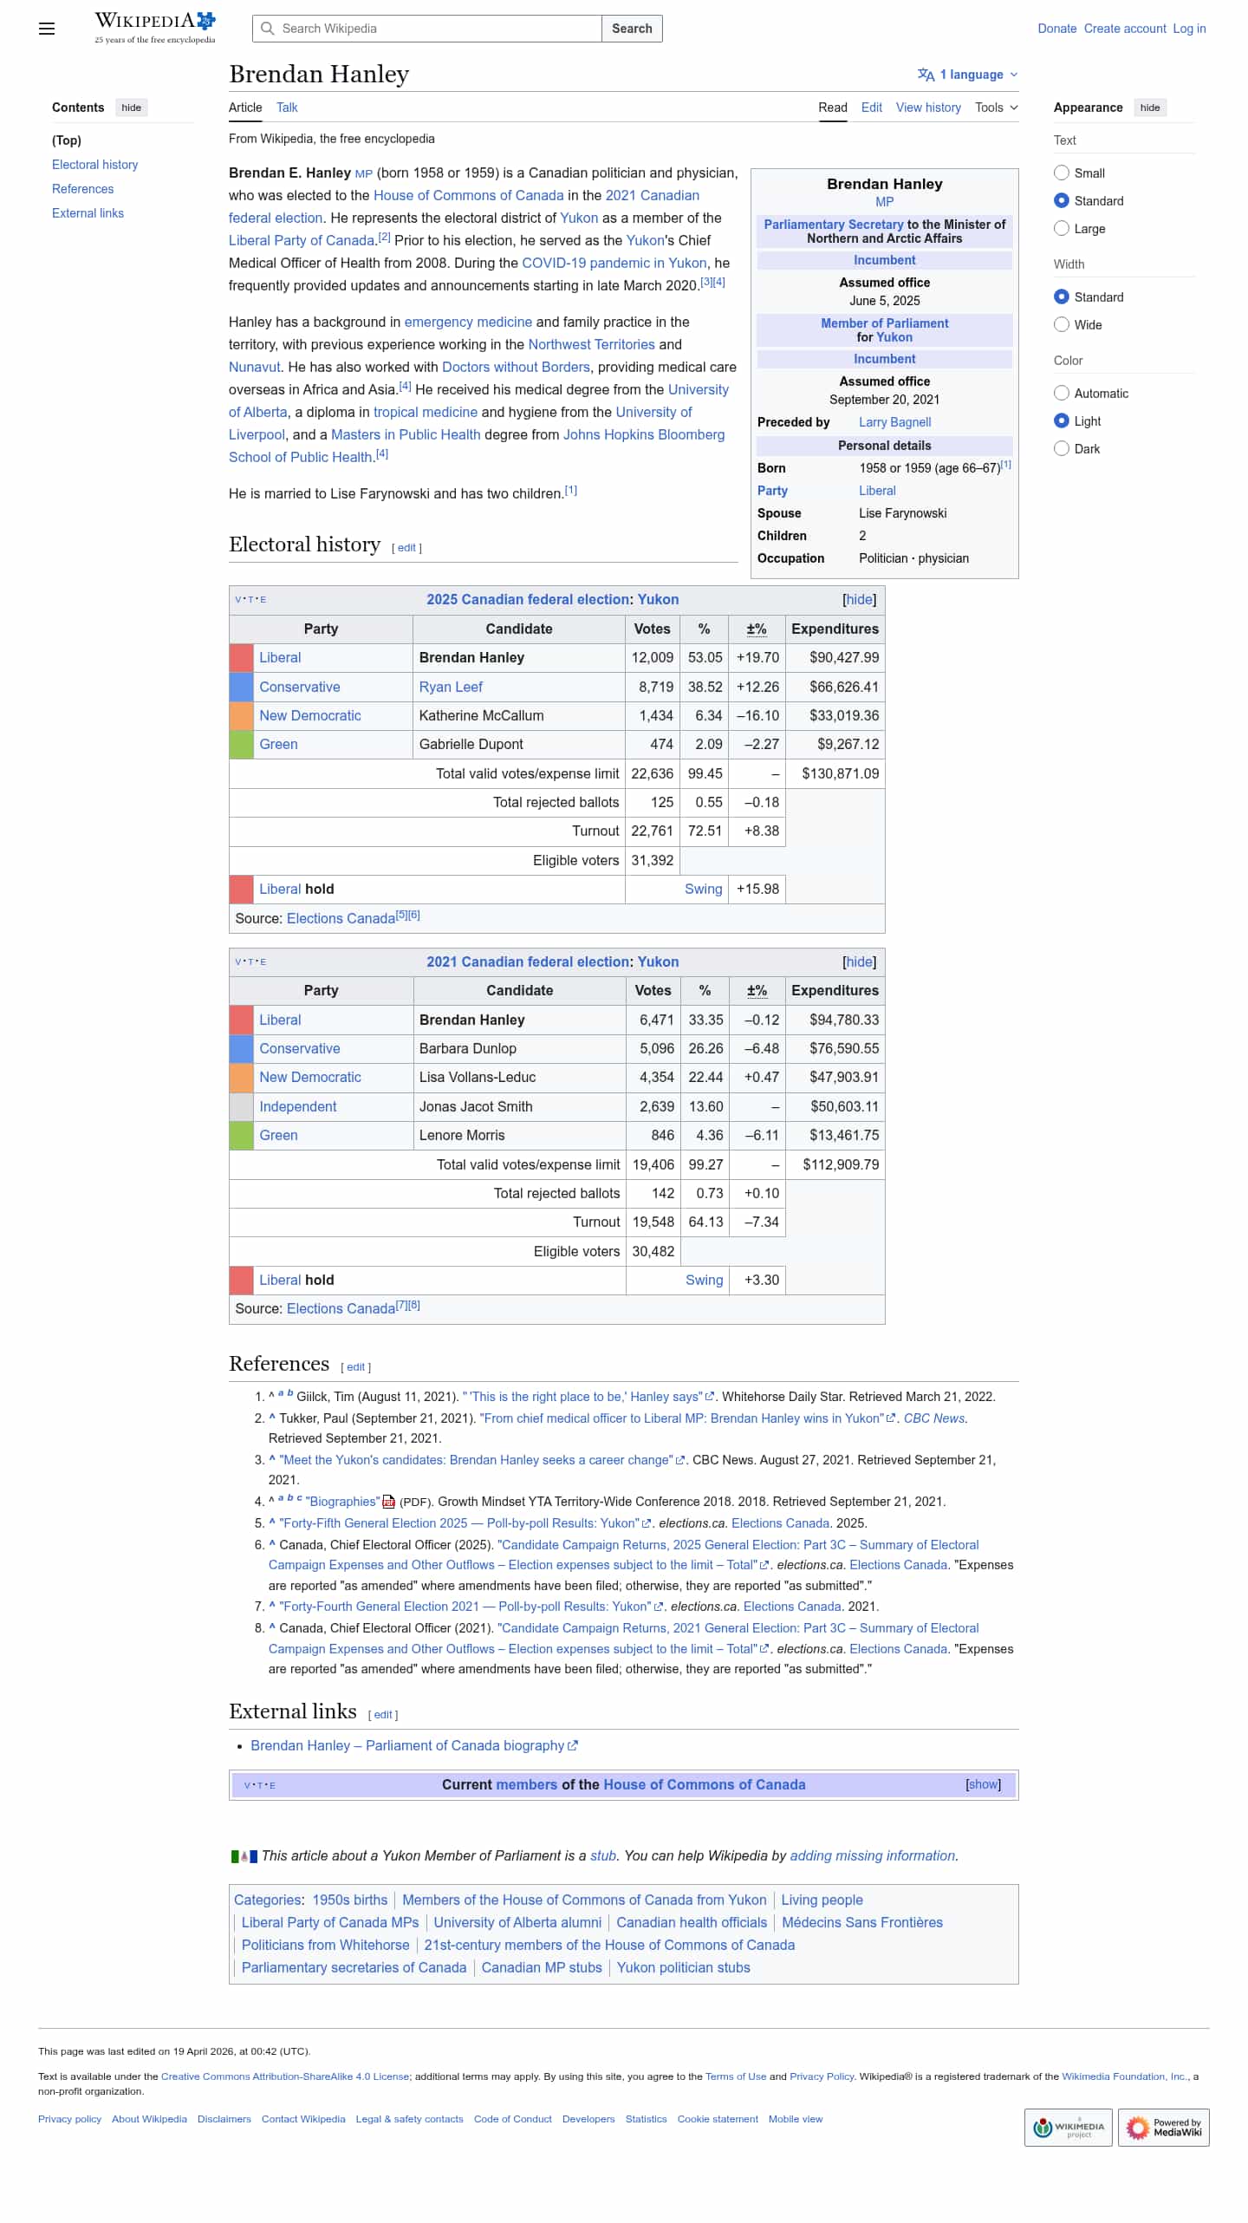Viewport: 1248px width, 2223px height.
Task: Click Green party swatch in 2021 table
Action: tap(241, 1136)
